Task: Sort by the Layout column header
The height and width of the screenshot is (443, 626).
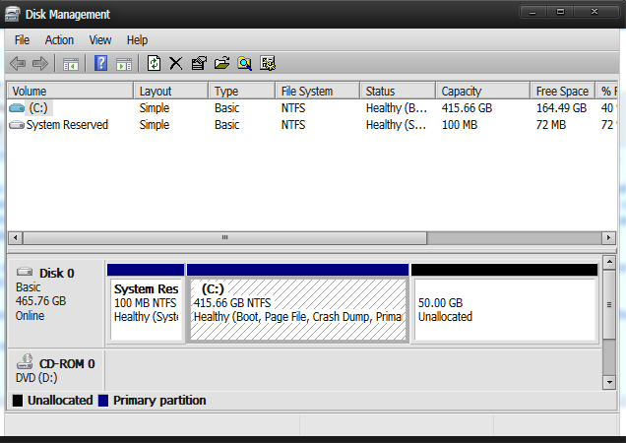Action: (x=171, y=92)
